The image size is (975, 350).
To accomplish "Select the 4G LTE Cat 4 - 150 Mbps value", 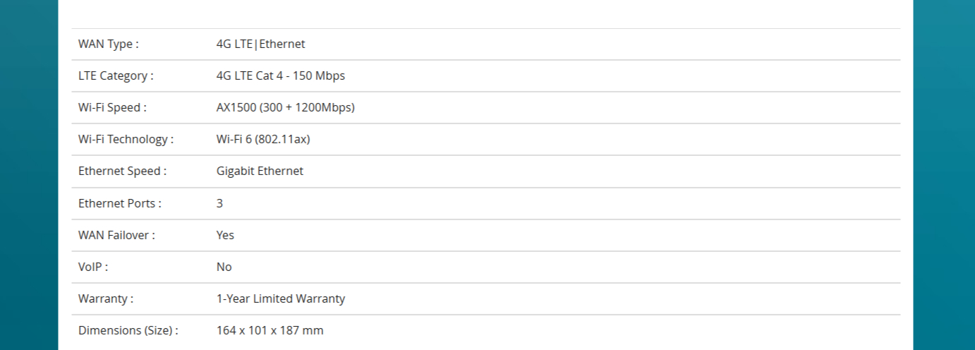I will click(281, 76).
